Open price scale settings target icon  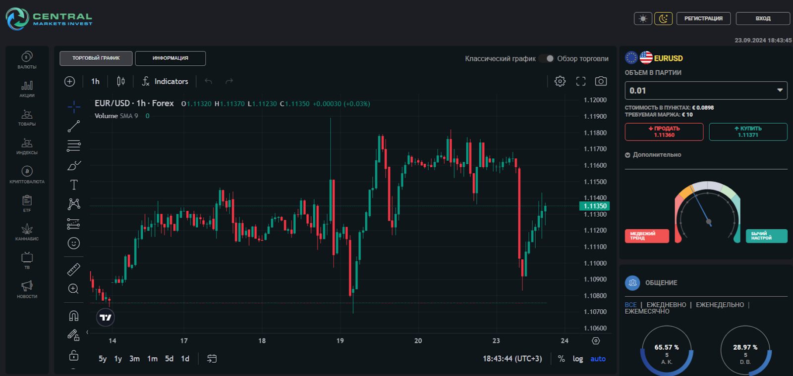(596, 341)
